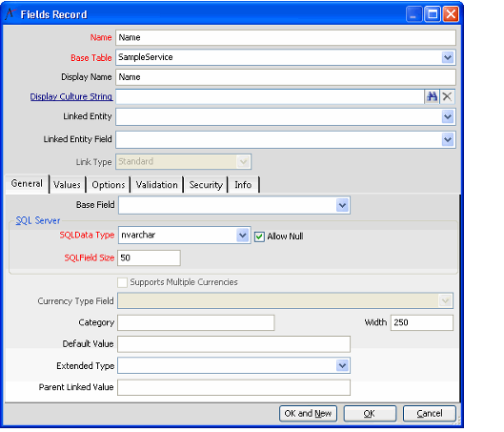
Task: Clear Display Culture String with the X icon
Action: coord(447,96)
